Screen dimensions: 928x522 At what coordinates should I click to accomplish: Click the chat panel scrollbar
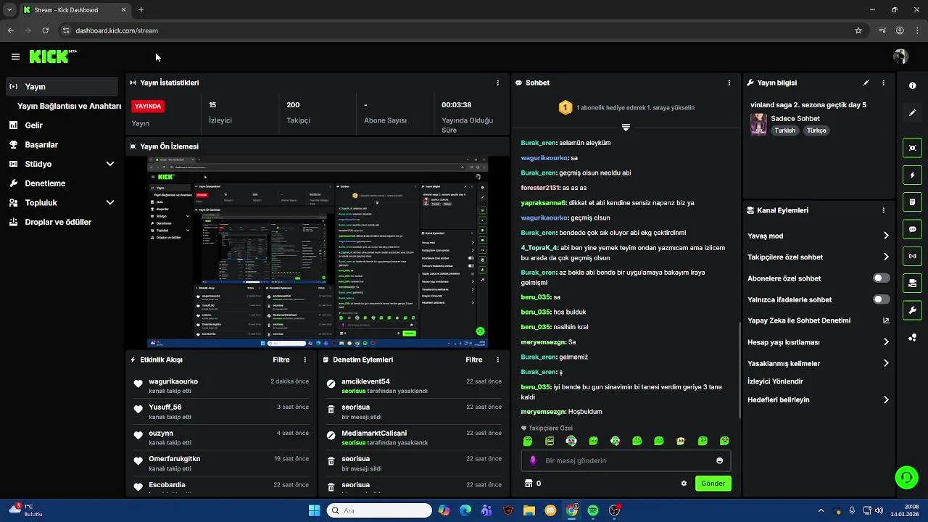pyautogui.click(x=739, y=368)
